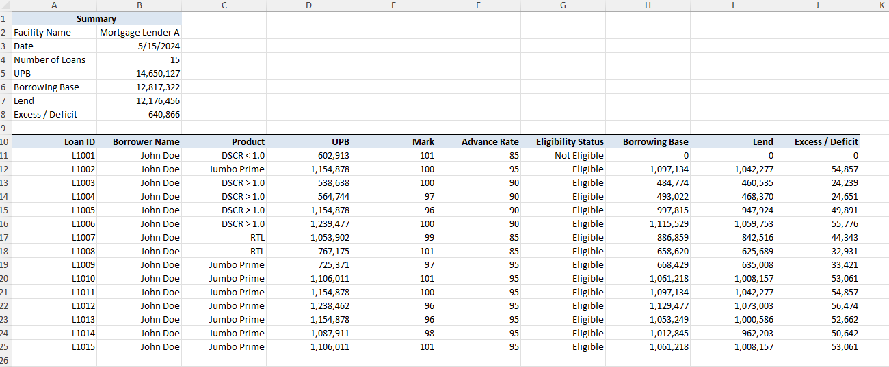
Task: Click the Mortgage Lender A cell
Action: [x=140, y=33]
